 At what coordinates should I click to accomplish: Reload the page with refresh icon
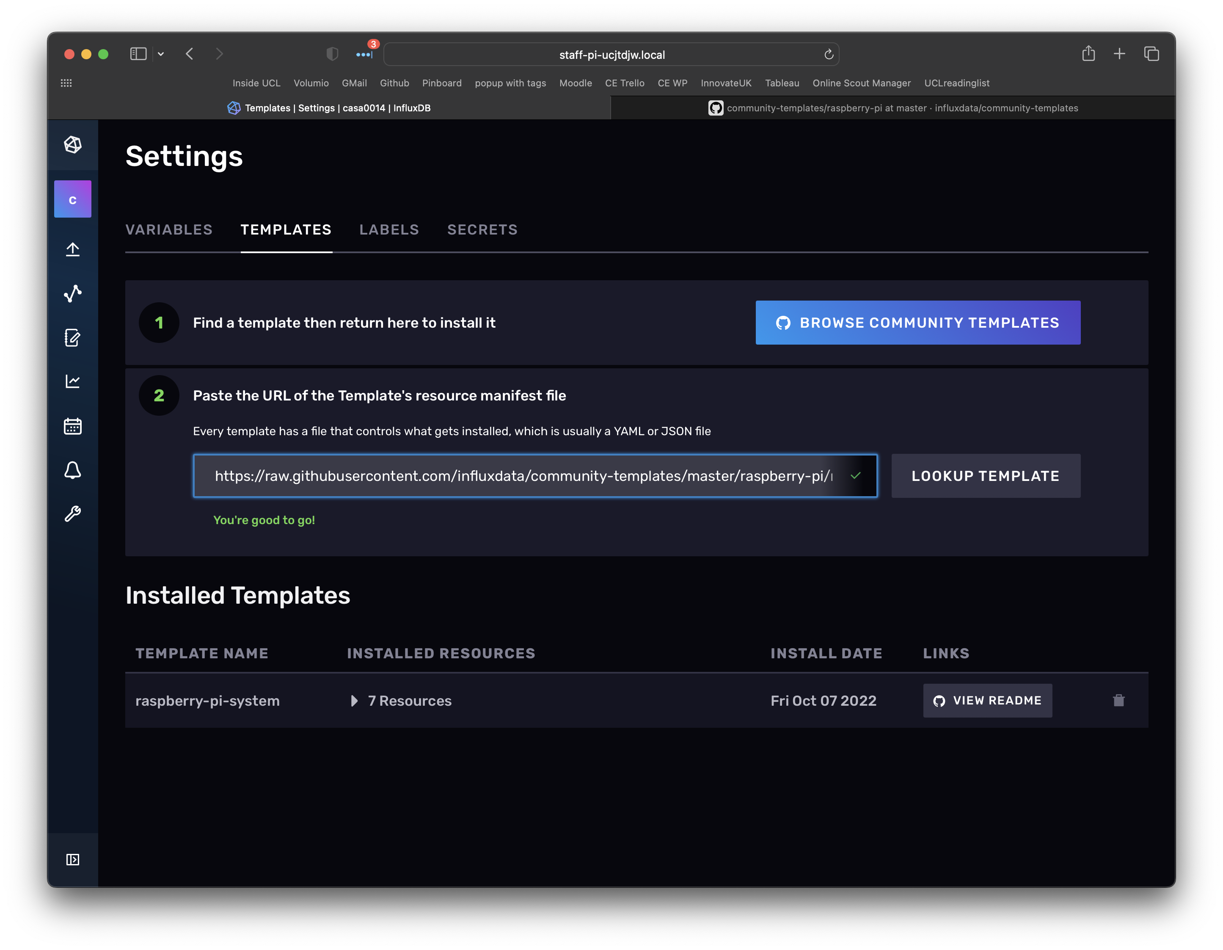(829, 54)
